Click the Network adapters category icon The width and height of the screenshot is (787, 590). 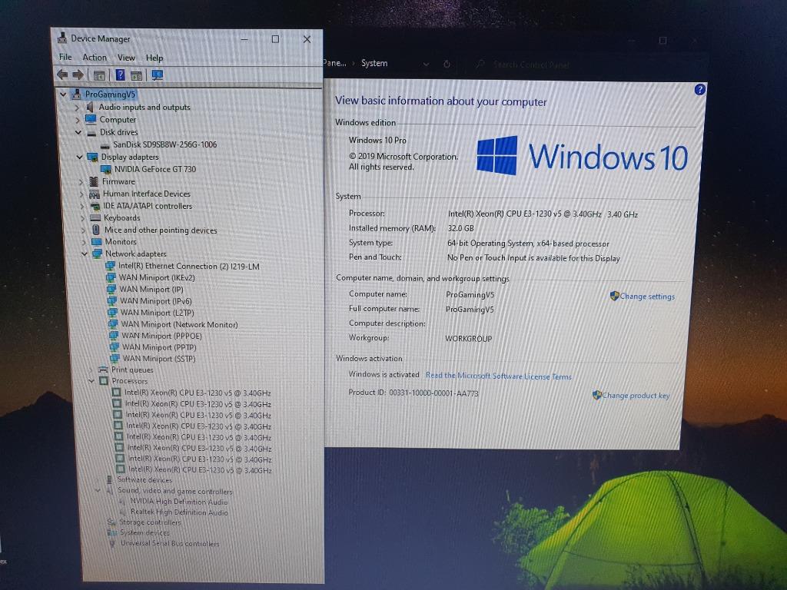97,254
